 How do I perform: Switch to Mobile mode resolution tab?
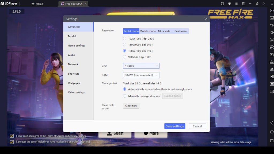pyautogui.click(x=148, y=31)
